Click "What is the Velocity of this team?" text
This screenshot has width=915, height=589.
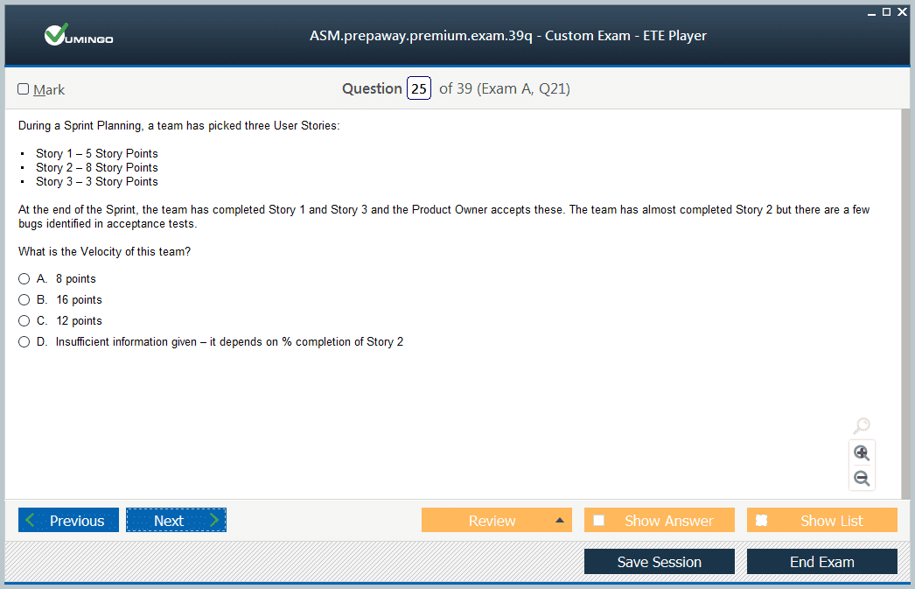[x=104, y=251]
